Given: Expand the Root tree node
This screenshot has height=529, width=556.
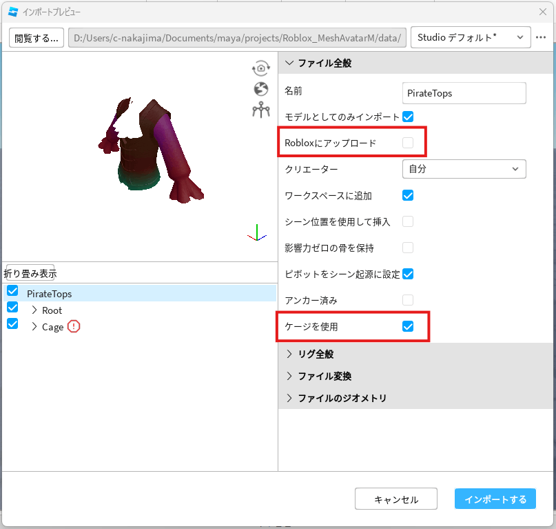Looking at the screenshot, I should [x=34, y=310].
